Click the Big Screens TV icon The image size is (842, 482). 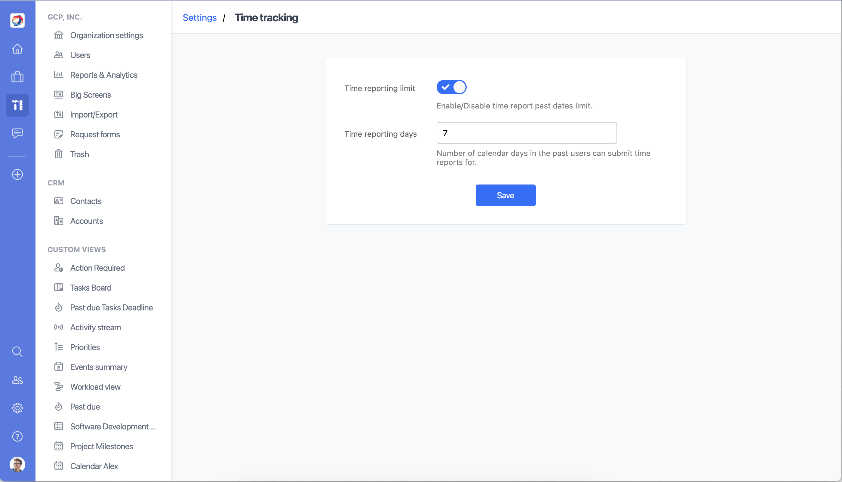59,95
